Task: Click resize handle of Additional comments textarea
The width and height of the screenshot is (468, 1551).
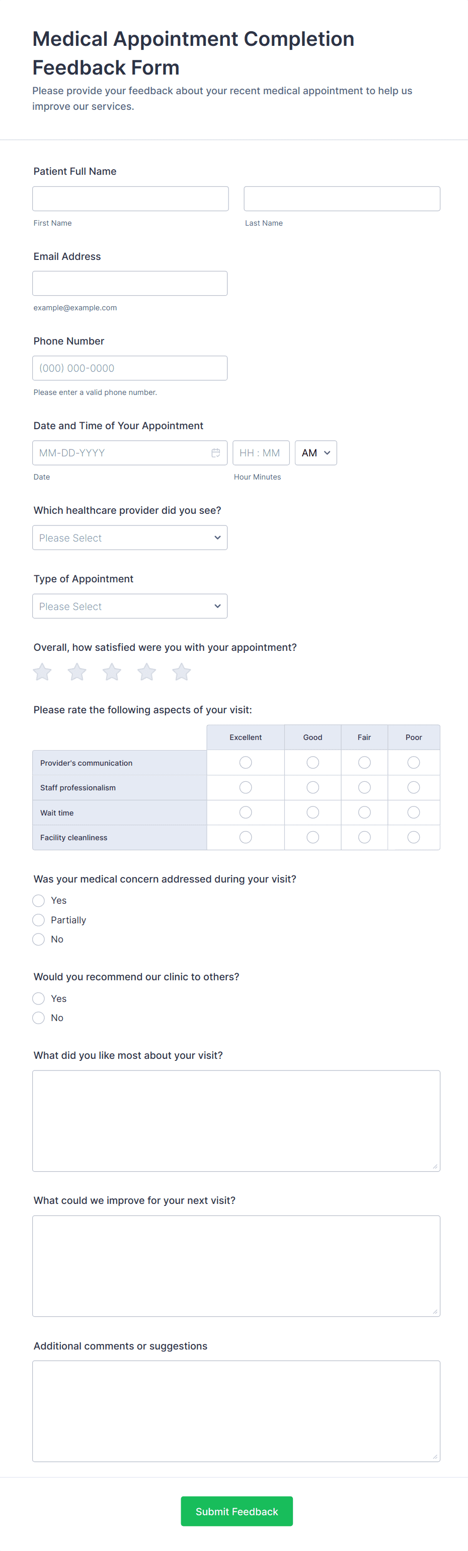Action: pyautogui.click(x=435, y=1456)
